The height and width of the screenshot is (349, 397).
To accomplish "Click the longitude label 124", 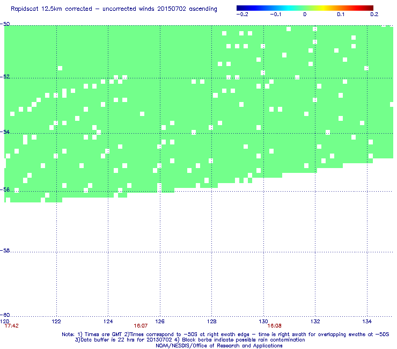I will (108, 322).
